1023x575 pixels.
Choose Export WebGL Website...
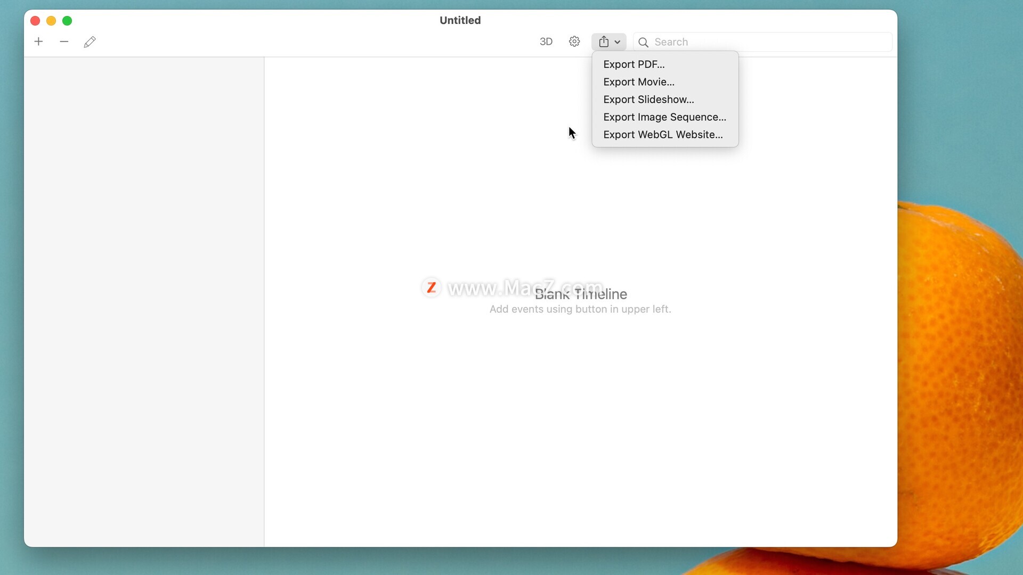tap(665, 135)
